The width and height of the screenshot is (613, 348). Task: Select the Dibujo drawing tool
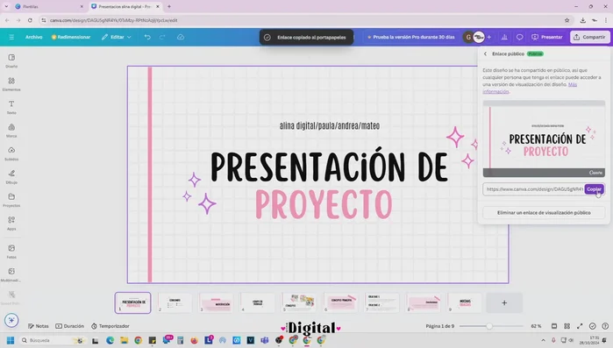(11, 176)
